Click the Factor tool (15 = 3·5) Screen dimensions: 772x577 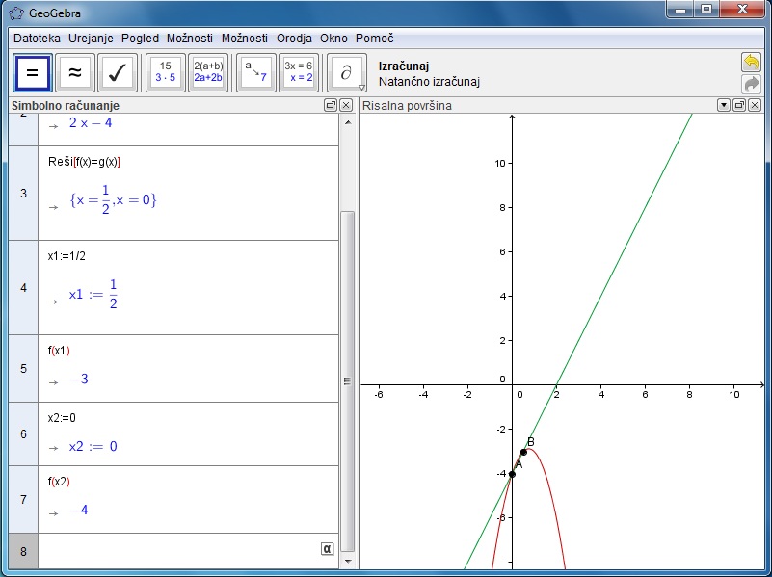coord(166,73)
